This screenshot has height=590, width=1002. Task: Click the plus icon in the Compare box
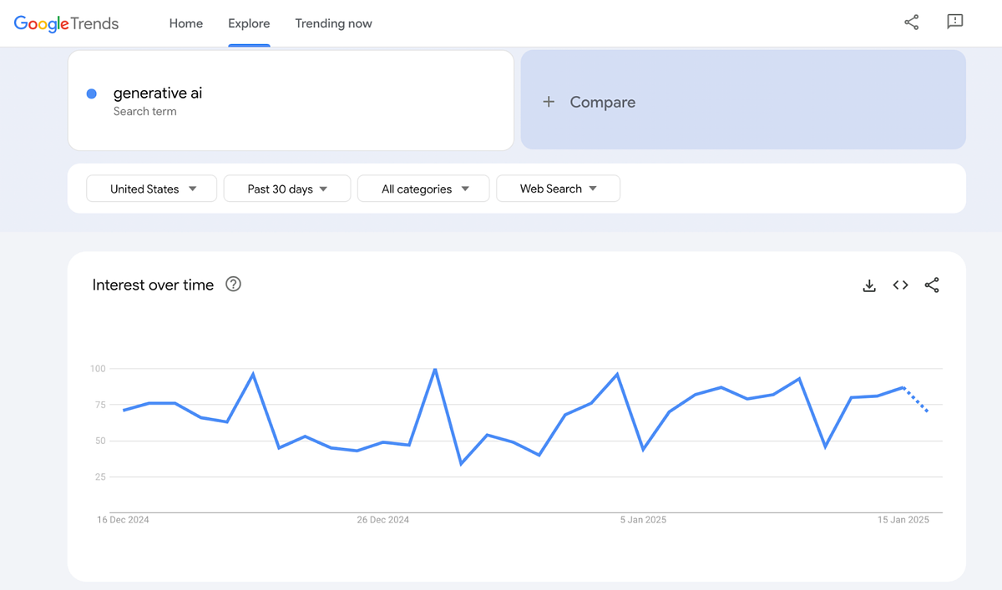[549, 102]
